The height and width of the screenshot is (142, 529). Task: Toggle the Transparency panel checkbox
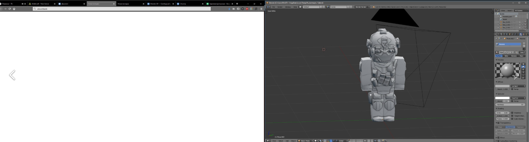pos(499,123)
